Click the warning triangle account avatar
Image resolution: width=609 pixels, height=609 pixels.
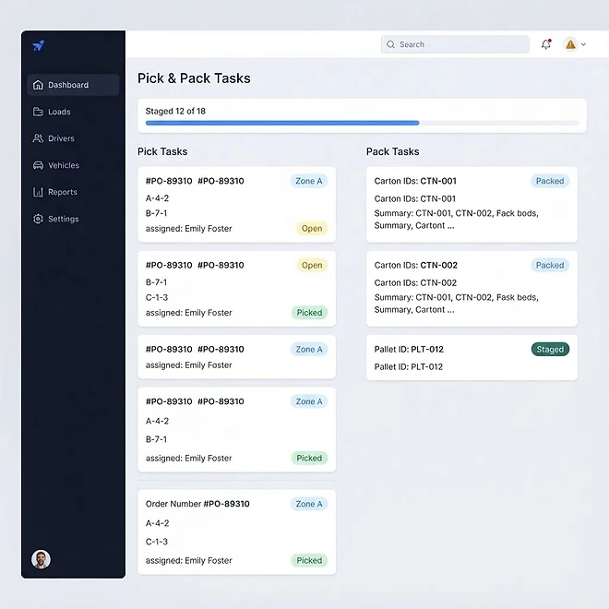(x=570, y=44)
